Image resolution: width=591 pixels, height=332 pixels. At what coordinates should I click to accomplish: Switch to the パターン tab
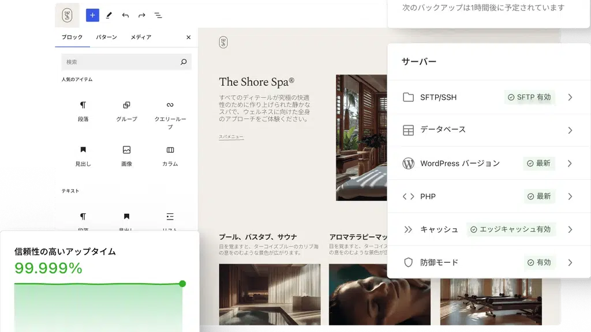point(106,37)
